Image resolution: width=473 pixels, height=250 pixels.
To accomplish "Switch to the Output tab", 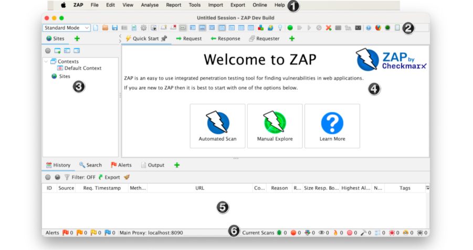I will [153, 165].
